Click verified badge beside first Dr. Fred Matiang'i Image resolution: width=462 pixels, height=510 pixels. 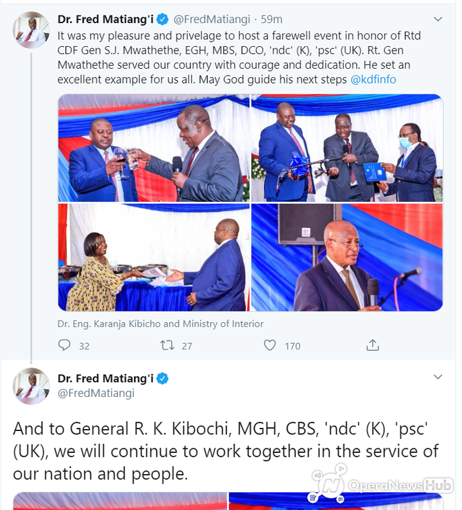[x=162, y=19]
